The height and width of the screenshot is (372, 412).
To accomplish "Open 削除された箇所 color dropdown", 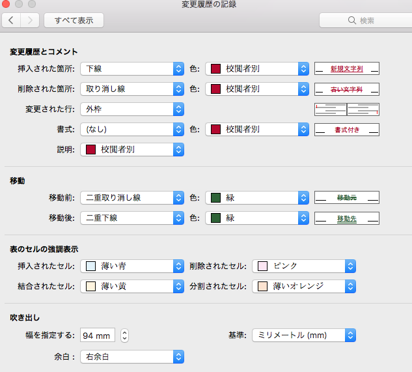I will tap(257, 89).
